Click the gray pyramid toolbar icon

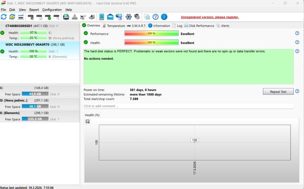click(x=75, y=17)
